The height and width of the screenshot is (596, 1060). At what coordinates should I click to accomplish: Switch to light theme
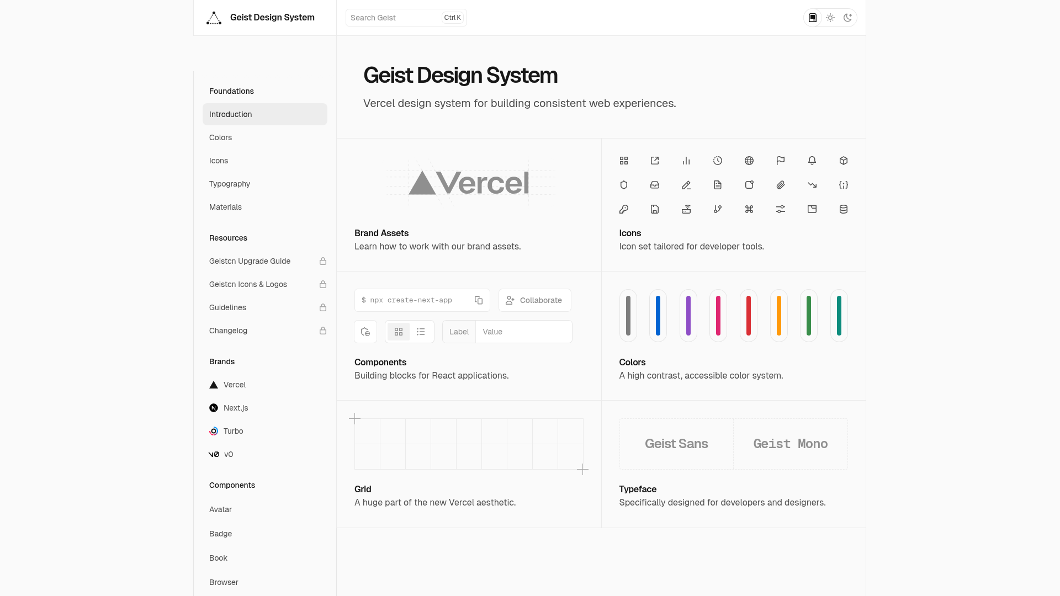pos(830,18)
